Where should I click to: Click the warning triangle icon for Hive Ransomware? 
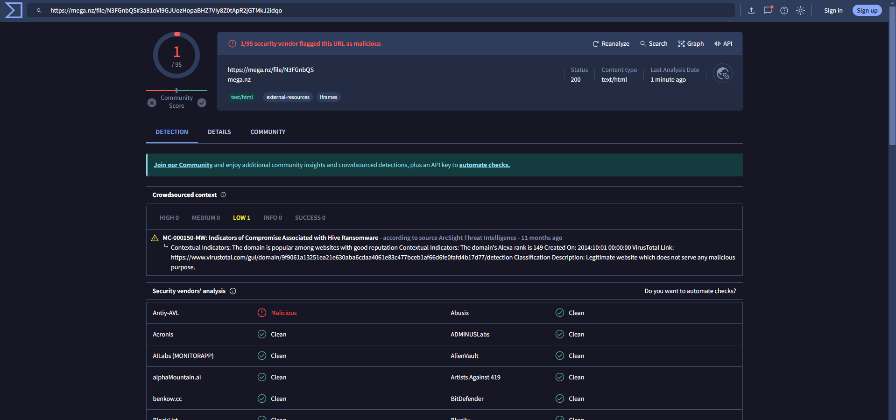[x=155, y=238]
